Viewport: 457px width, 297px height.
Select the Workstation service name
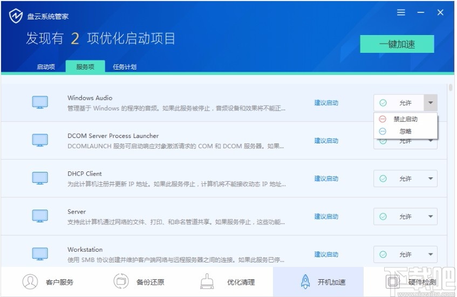click(x=85, y=249)
